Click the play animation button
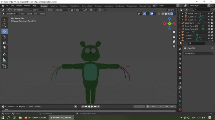This screenshot has width=215, height=120. pos(92,106)
